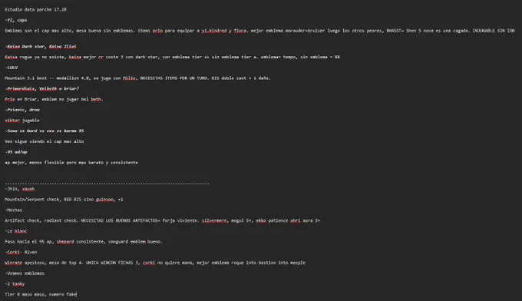This screenshot has height=301, width=522.
Task: Click heading '-95 ad/ap'
Action: click(x=16, y=152)
